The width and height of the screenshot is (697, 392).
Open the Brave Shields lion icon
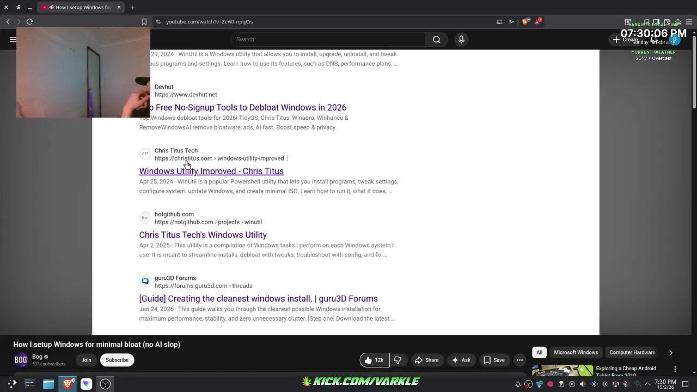click(525, 22)
